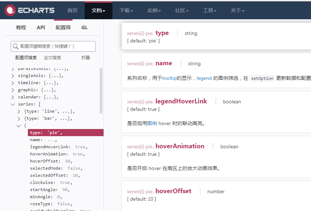Open the 关于 about menu
Image resolution: width=311 pixels, height=211 pixels.
(x=237, y=10)
